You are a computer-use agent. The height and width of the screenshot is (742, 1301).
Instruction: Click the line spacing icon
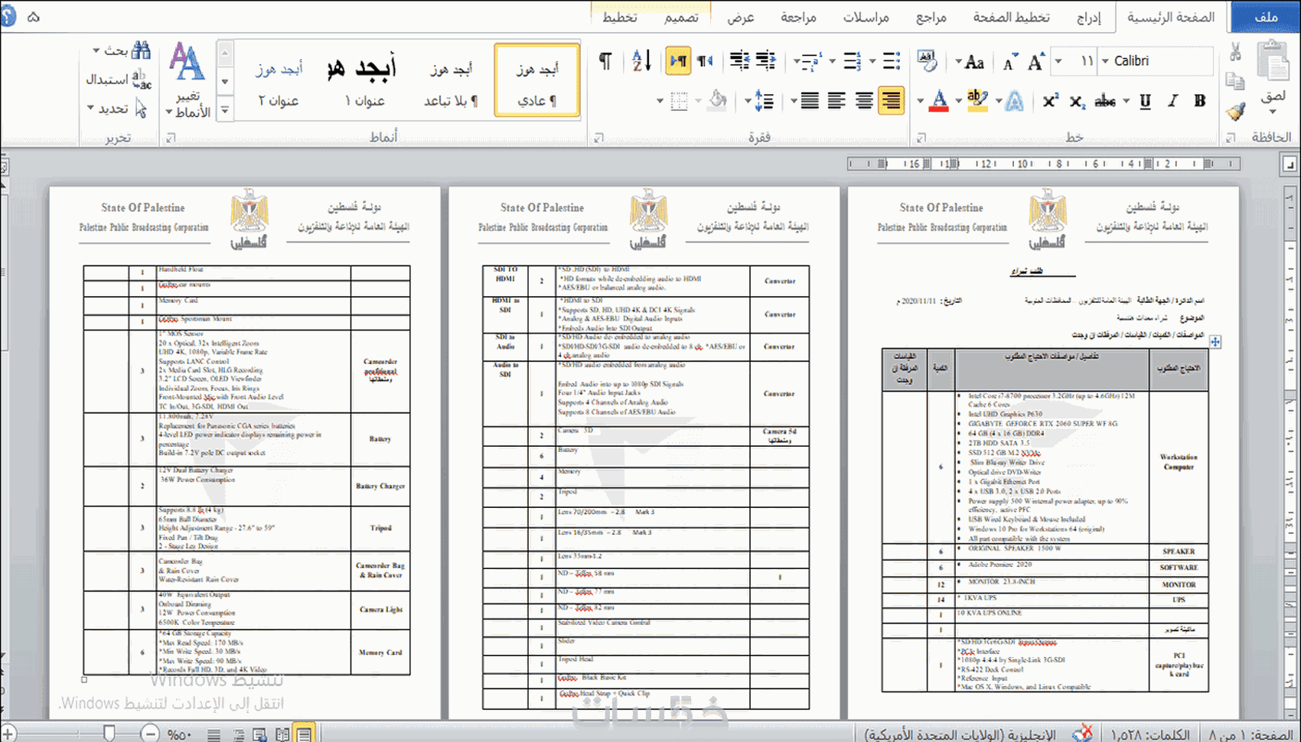coord(764,101)
